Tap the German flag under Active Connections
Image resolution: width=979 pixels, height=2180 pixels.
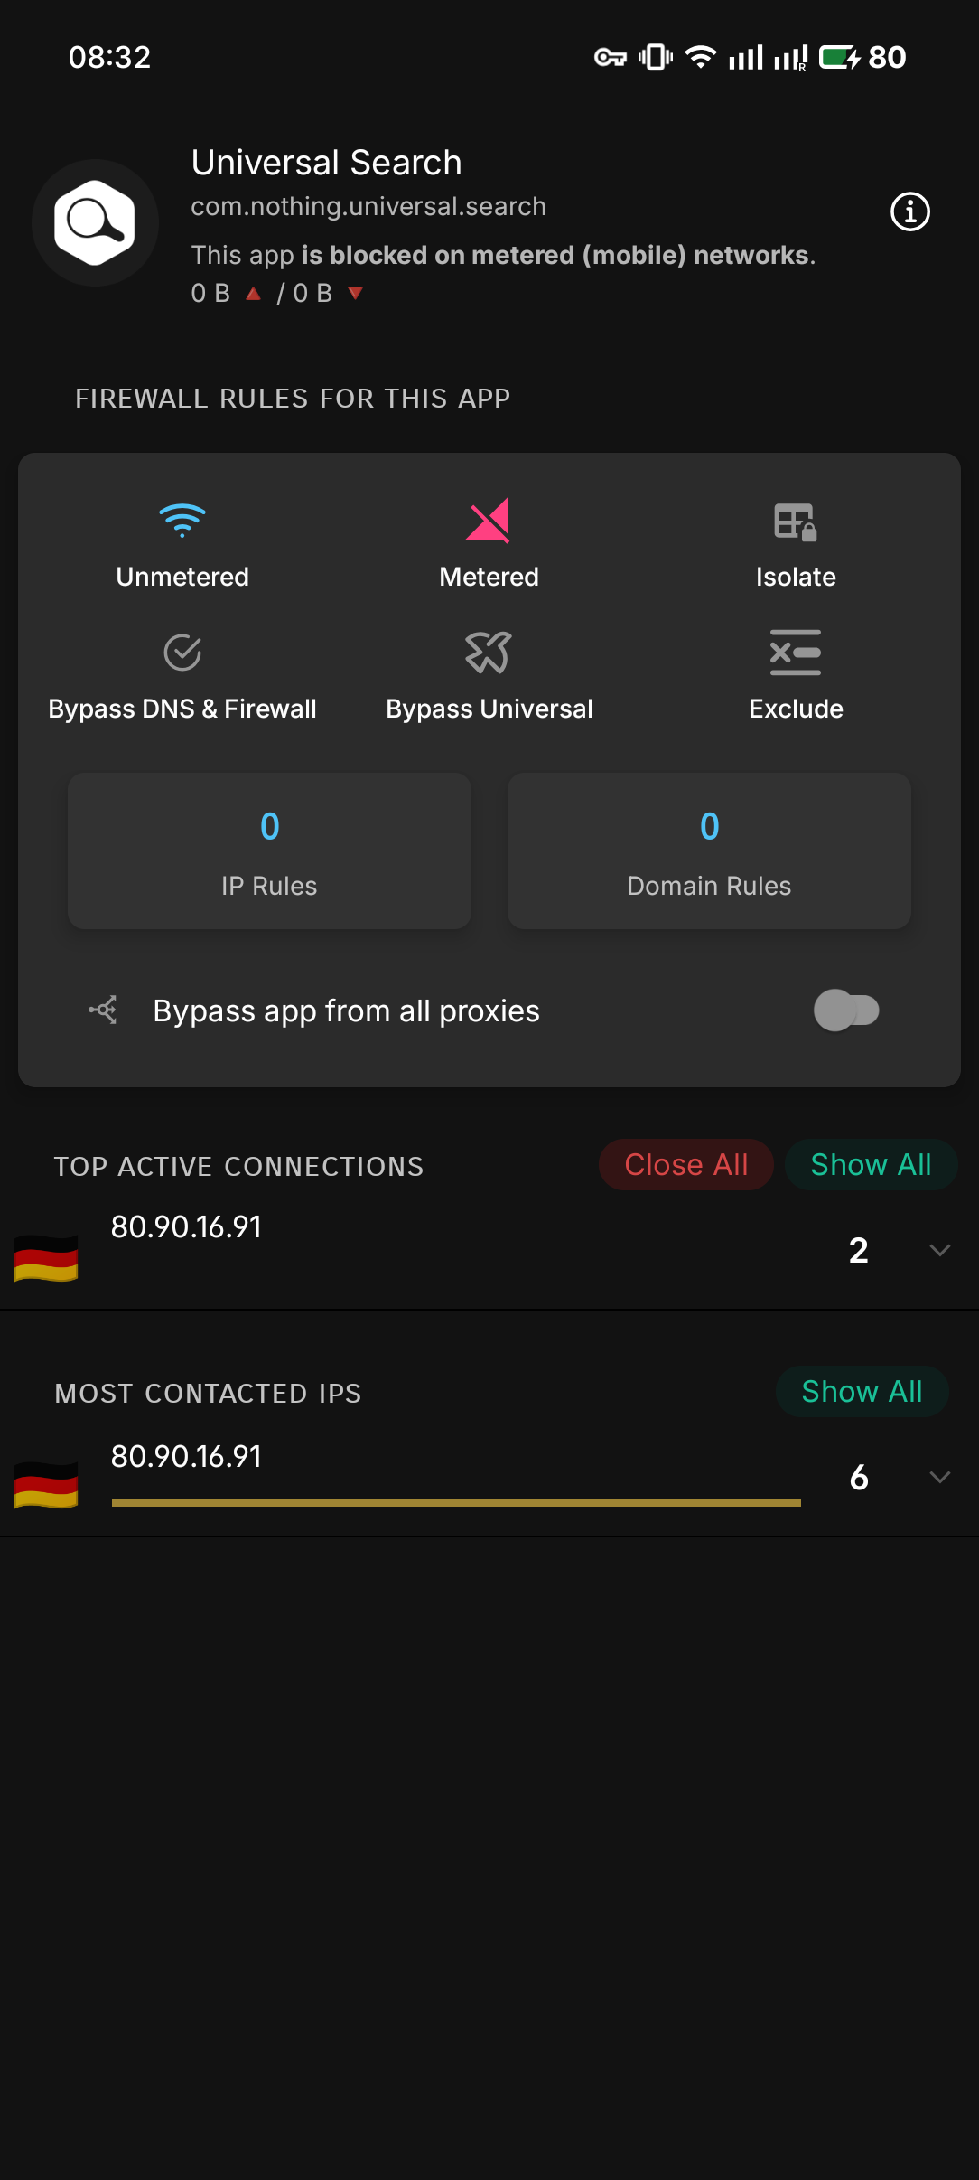click(46, 1257)
